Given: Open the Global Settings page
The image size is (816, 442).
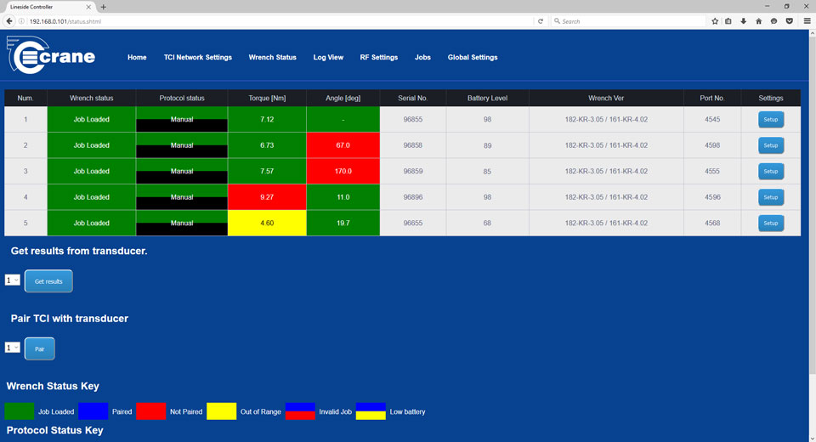Looking at the screenshot, I should 473,58.
